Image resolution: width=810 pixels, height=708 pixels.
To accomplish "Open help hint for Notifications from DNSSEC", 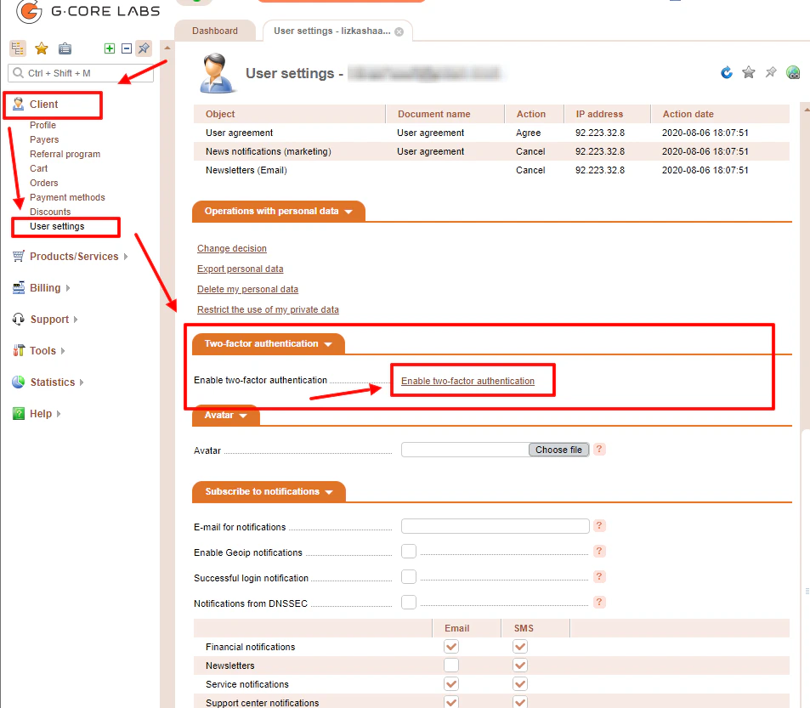I will tap(599, 602).
